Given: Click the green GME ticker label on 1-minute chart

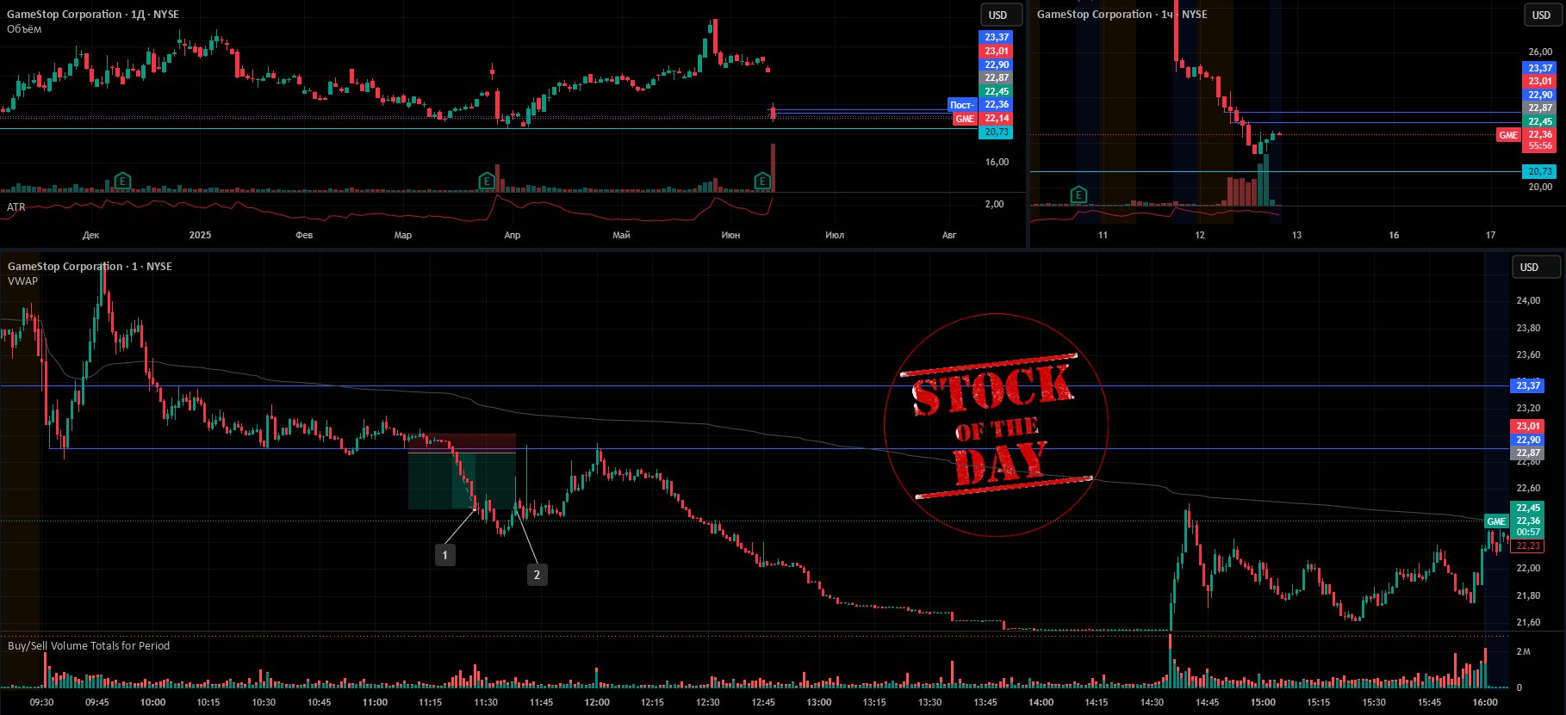Looking at the screenshot, I should 1496,521.
